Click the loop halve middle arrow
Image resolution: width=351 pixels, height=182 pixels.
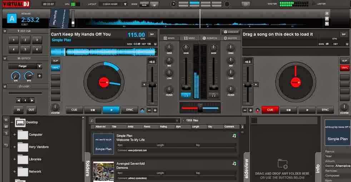(25, 100)
